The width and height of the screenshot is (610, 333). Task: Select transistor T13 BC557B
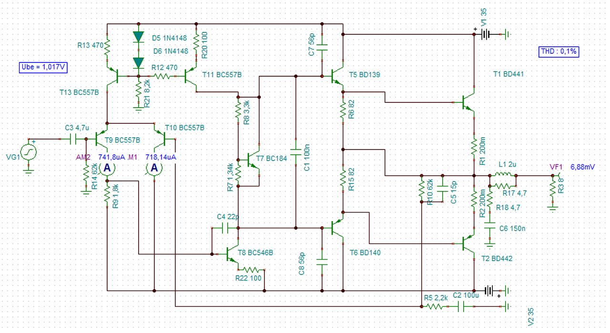coord(112,76)
